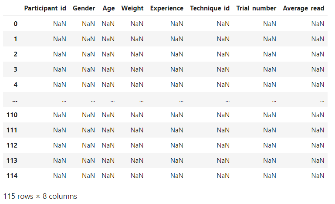
Task: Select row index 2 label
Action: pos(16,54)
